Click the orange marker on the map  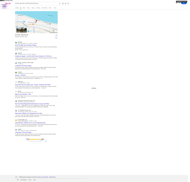[33, 24]
